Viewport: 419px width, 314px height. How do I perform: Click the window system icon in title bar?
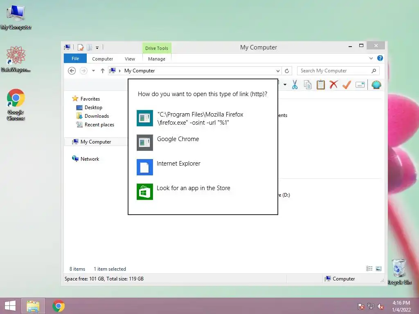(67, 47)
